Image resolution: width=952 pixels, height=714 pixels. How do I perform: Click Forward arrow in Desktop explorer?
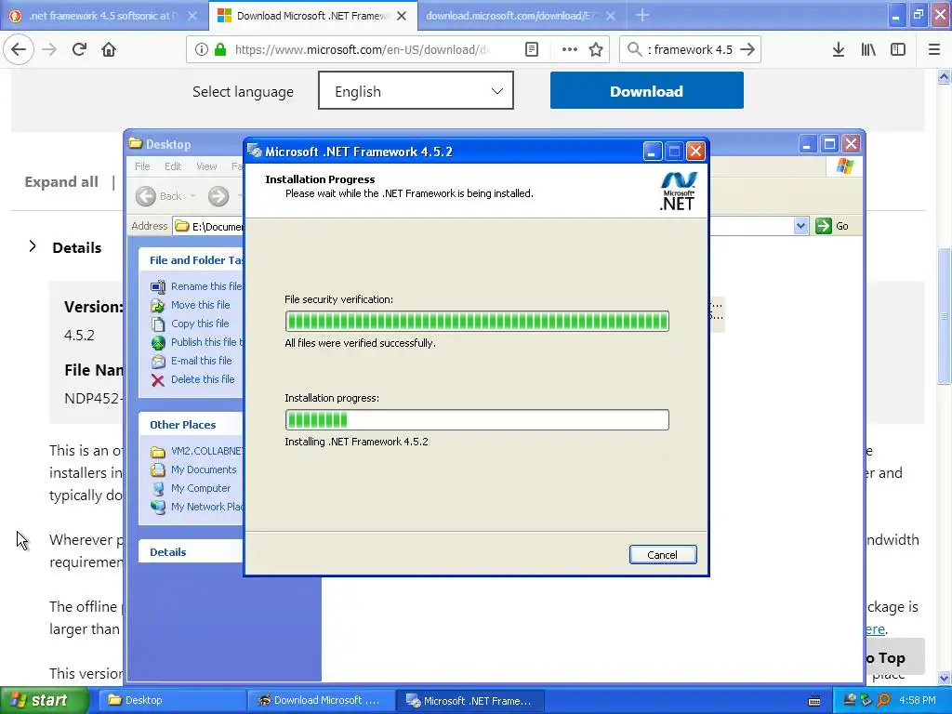click(x=218, y=196)
